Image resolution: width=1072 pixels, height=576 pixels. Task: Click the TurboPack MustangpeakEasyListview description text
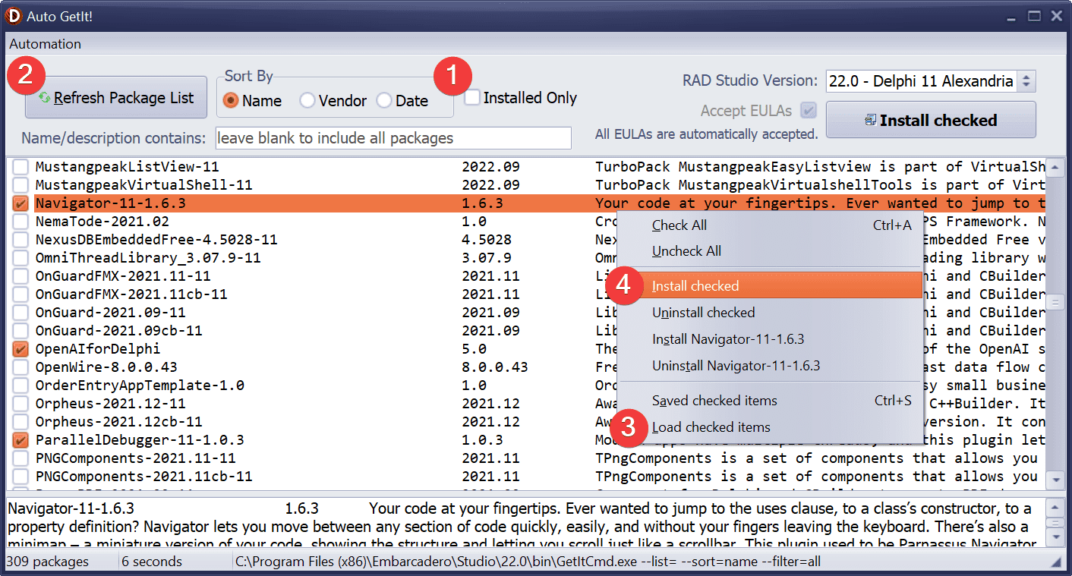coord(820,167)
